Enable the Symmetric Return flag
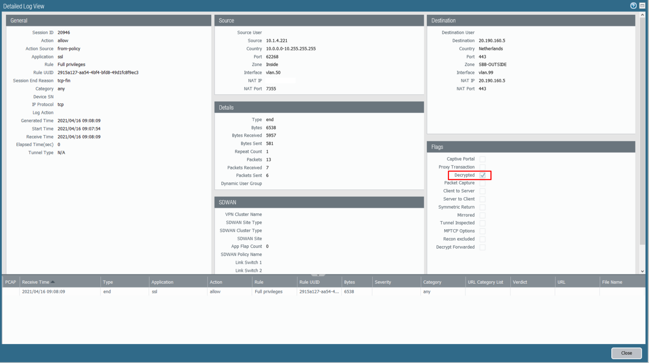The image size is (649, 363). point(482,207)
